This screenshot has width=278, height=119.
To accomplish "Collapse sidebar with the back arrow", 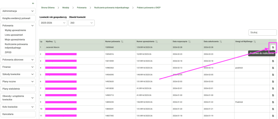I will pyautogui.click(x=33, y=3).
